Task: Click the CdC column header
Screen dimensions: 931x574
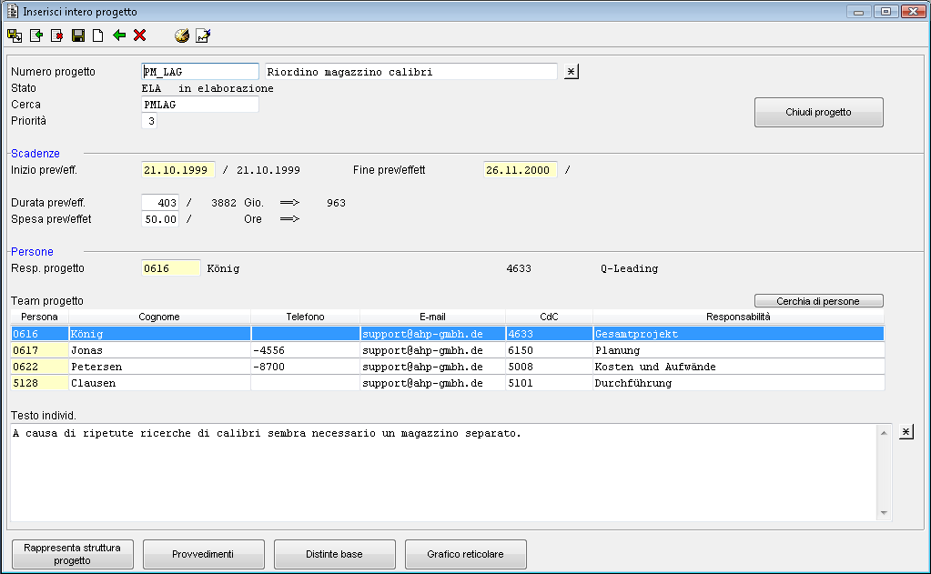Action: point(549,317)
